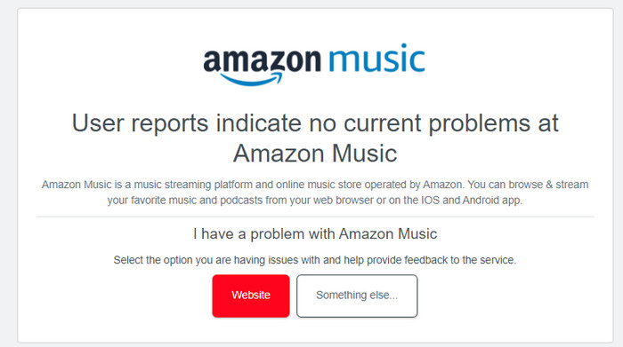Click the horizontal divider below the description

(x=315, y=217)
